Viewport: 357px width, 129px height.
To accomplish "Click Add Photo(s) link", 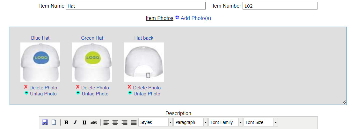I will pyautogui.click(x=195, y=18).
